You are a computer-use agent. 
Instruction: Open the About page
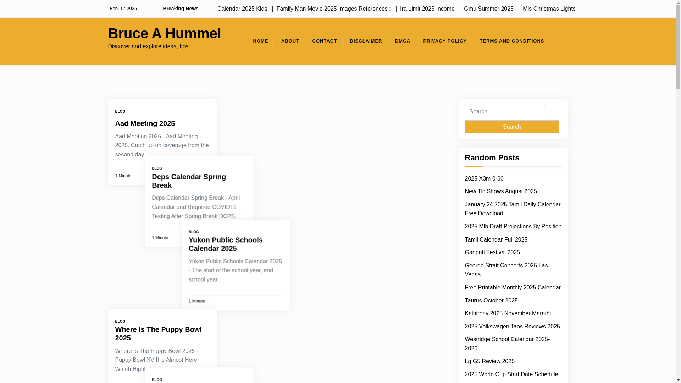(290, 41)
